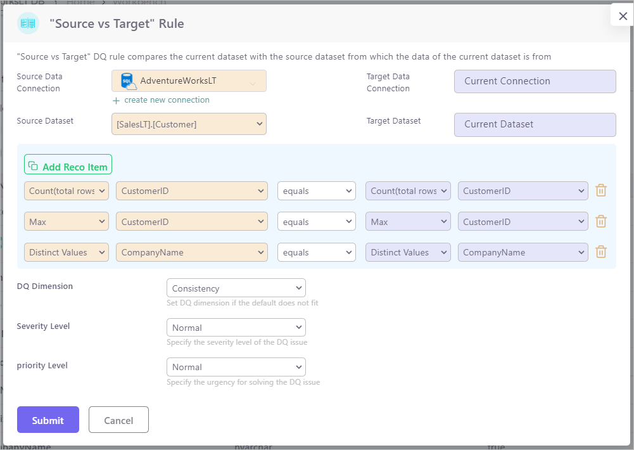Submit the DQ rule

tap(48, 420)
